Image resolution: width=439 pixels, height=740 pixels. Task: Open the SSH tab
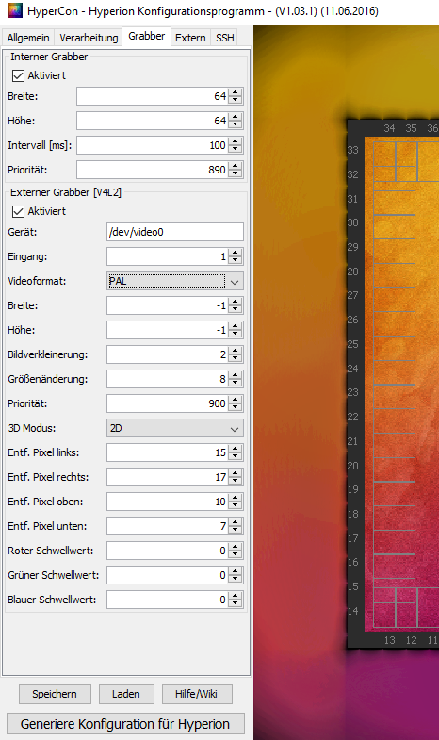(225, 38)
